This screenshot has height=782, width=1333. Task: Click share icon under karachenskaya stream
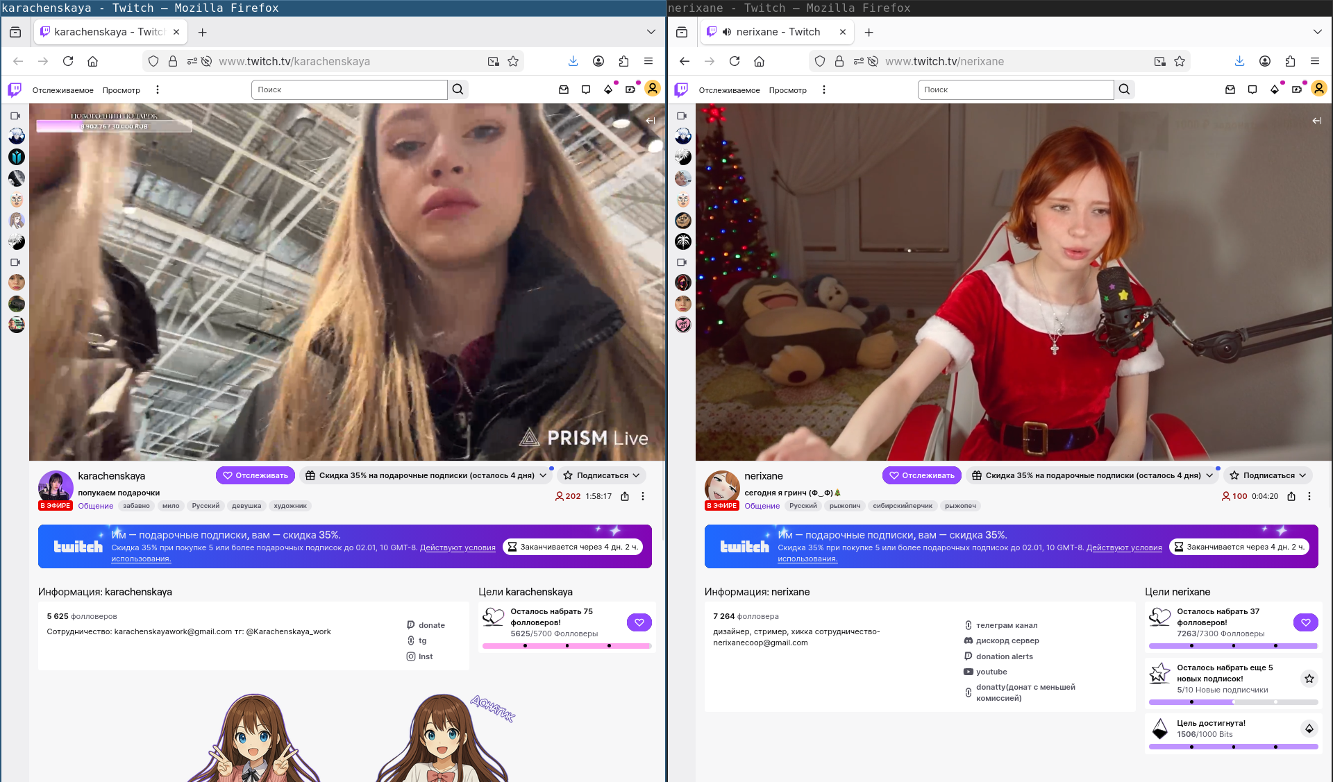pos(625,496)
